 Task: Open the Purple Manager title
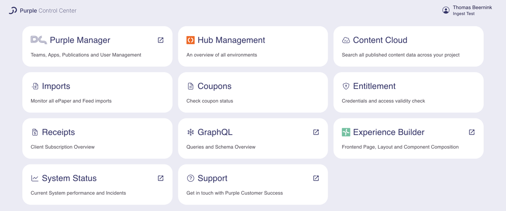[x=80, y=40]
